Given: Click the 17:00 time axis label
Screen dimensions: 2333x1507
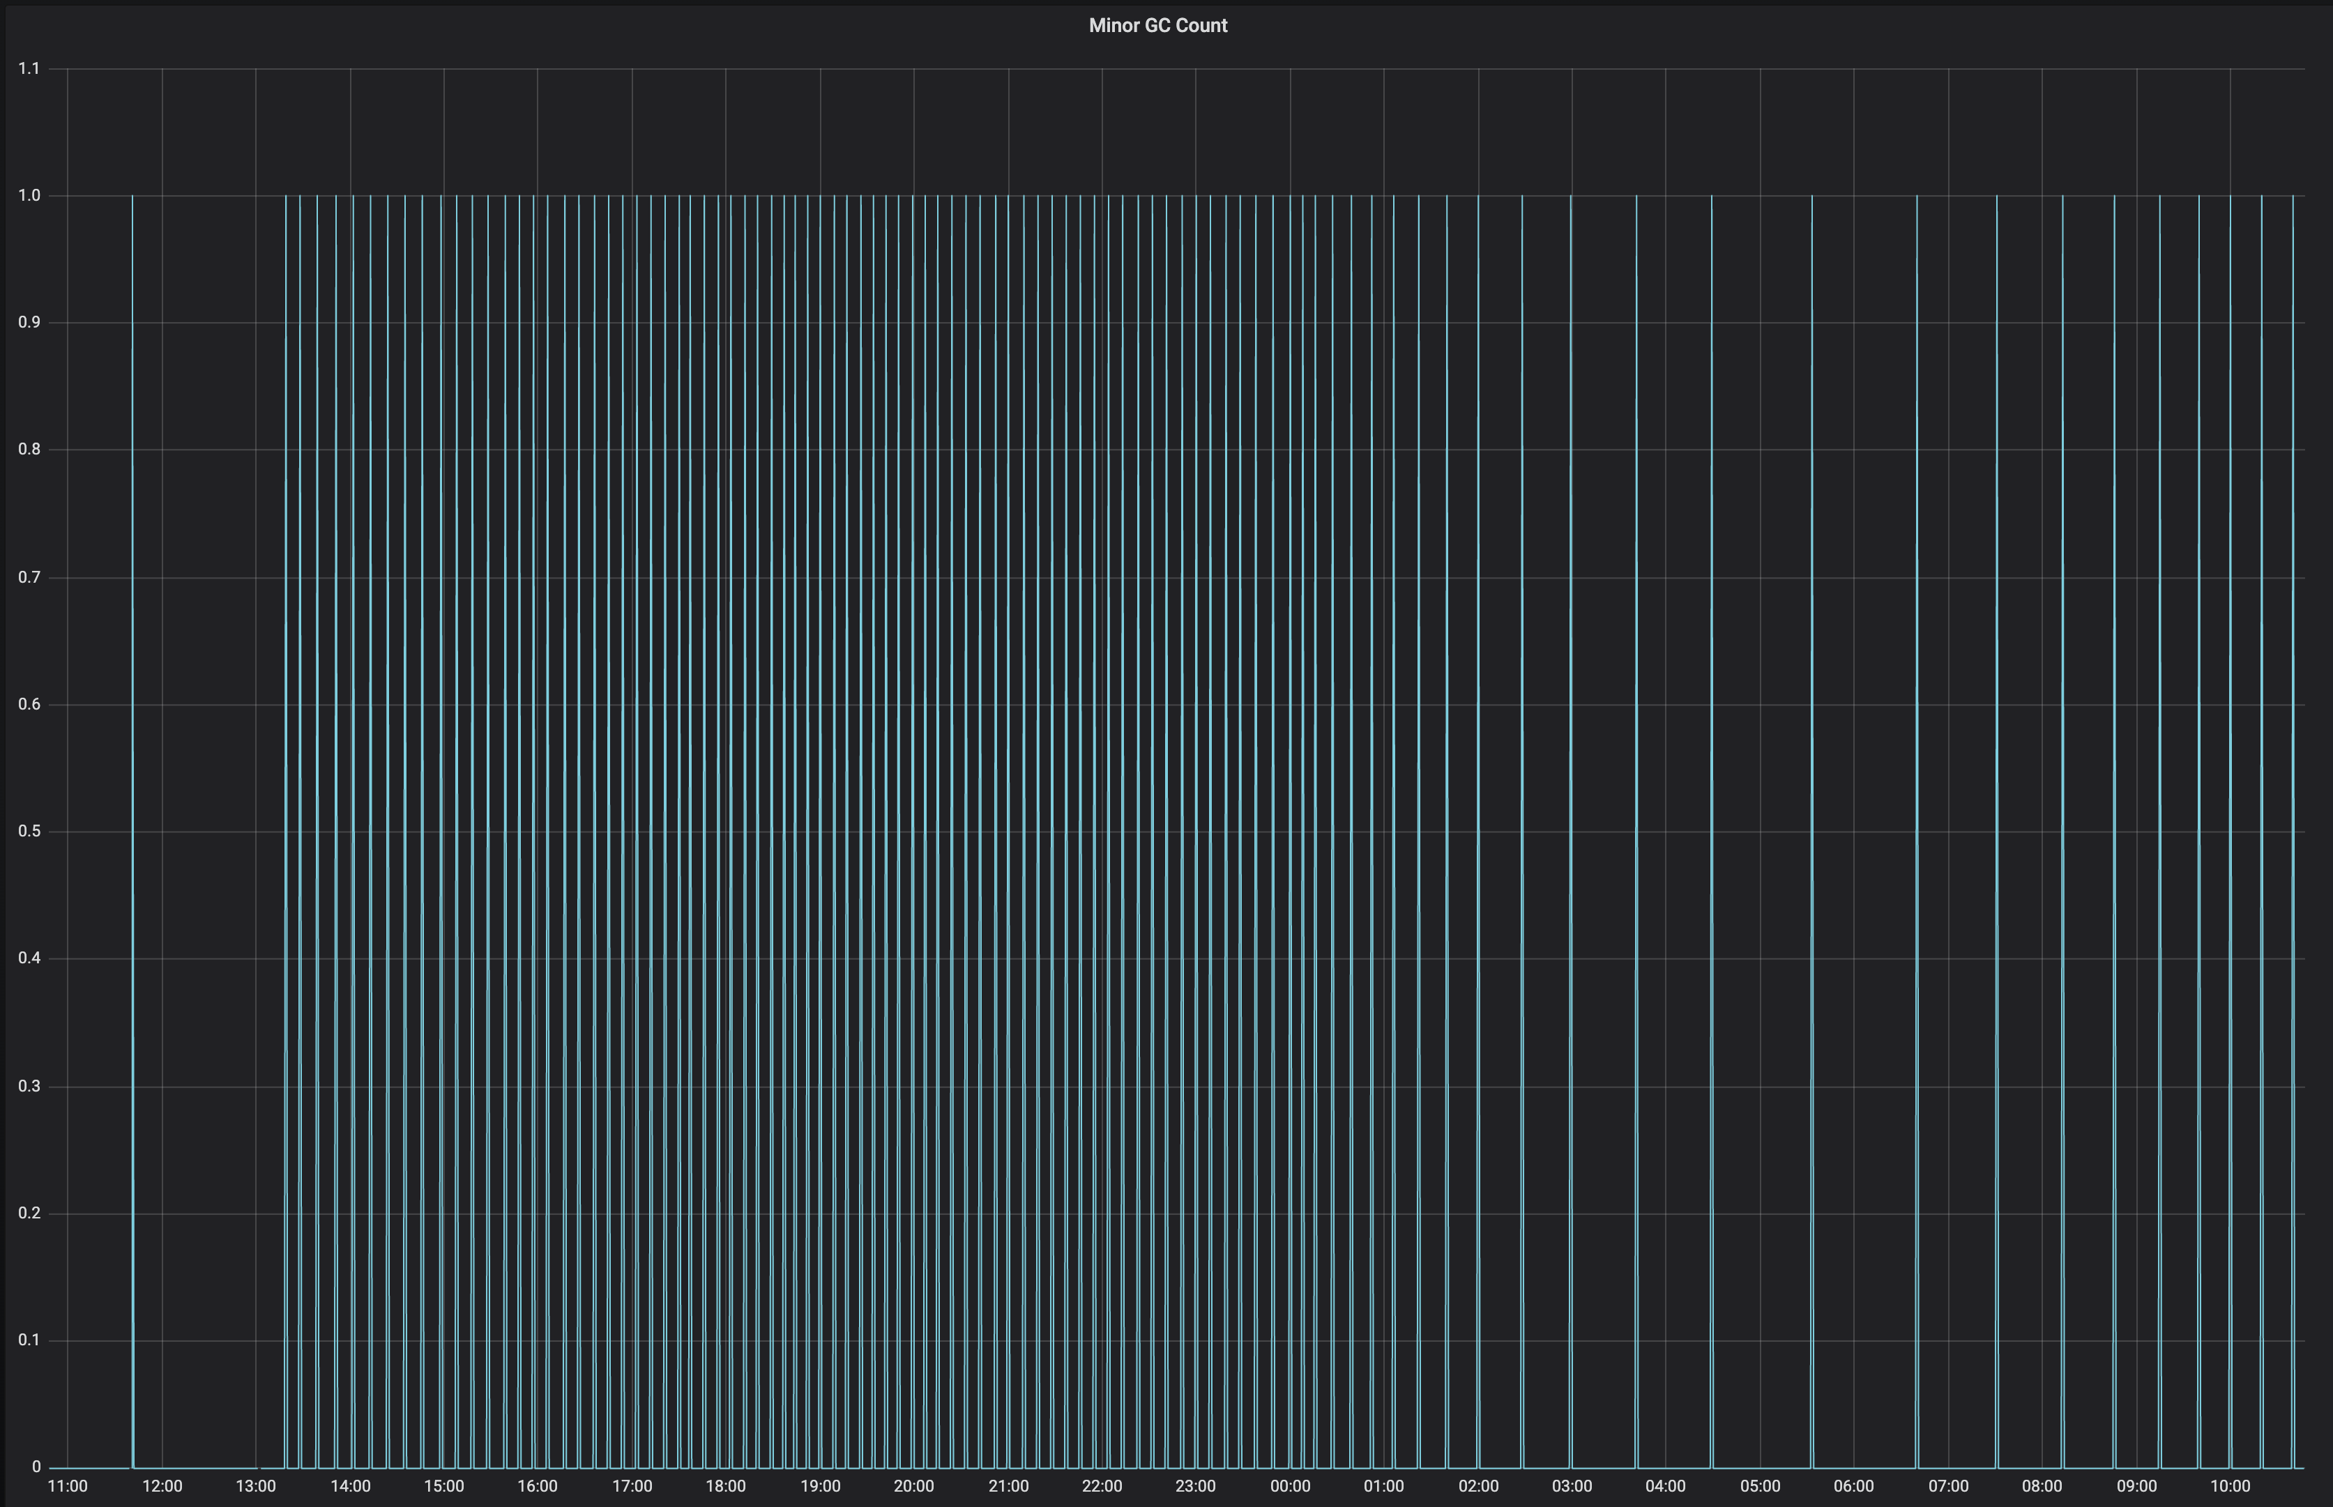Looking at the screenshot, I should pos(632,1487).
